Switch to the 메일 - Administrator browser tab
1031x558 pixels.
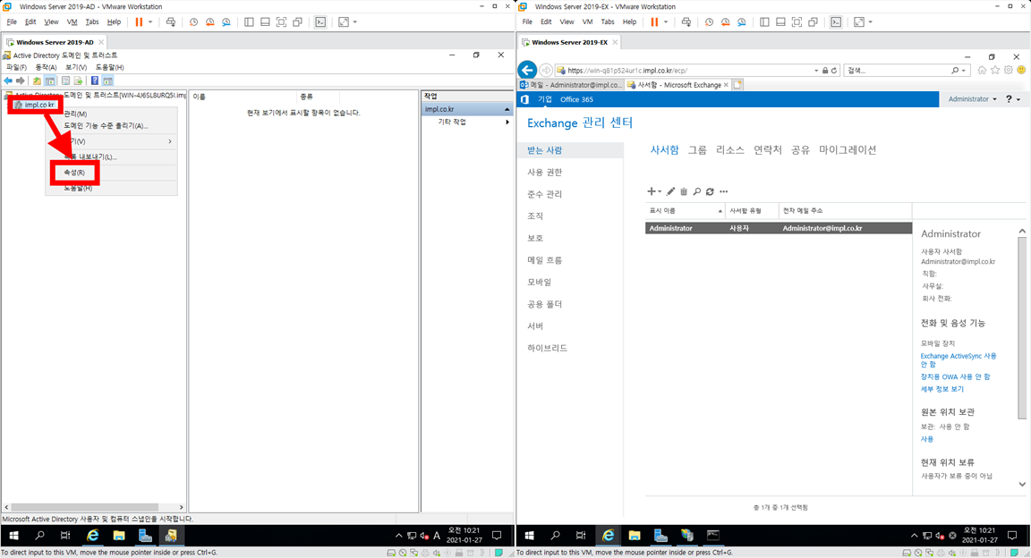pos(570,85)
